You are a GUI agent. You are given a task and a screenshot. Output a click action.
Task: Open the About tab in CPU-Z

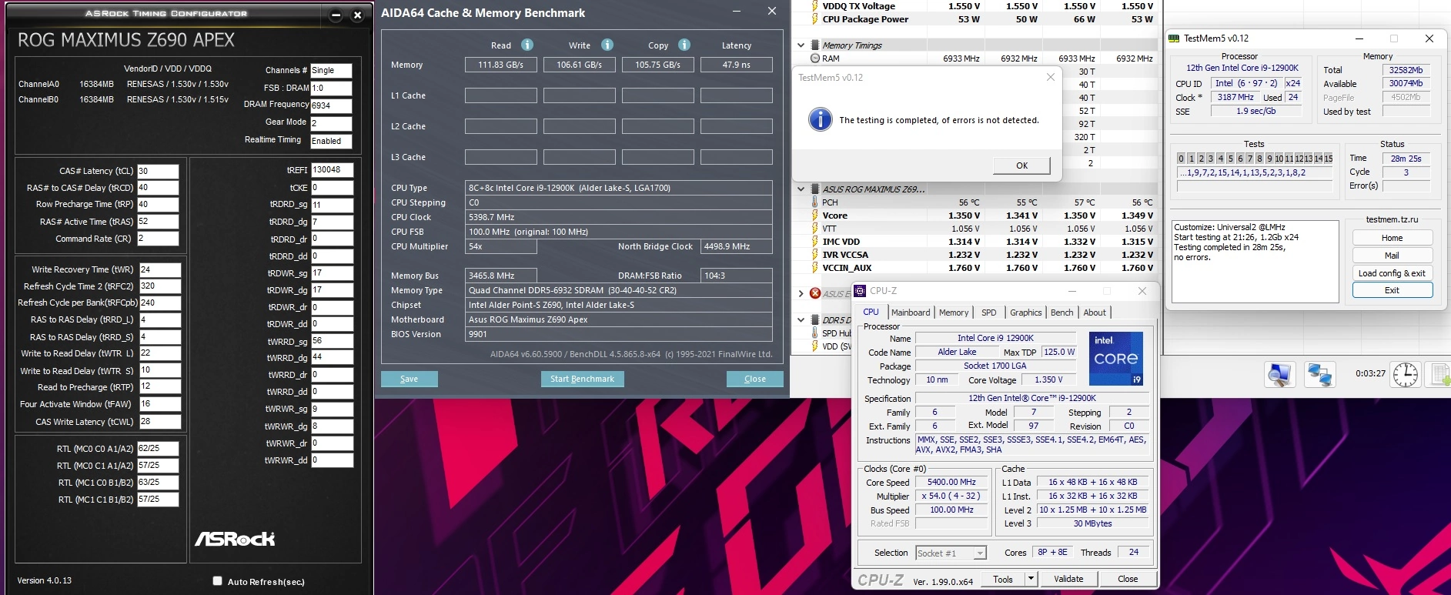click(x=1095, y=313)
